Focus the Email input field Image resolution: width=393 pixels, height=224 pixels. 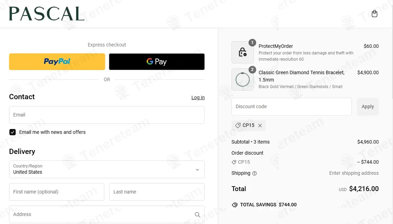click(x=107, y=115)
